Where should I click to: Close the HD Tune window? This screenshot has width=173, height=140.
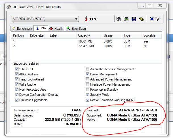pos(160,6)
